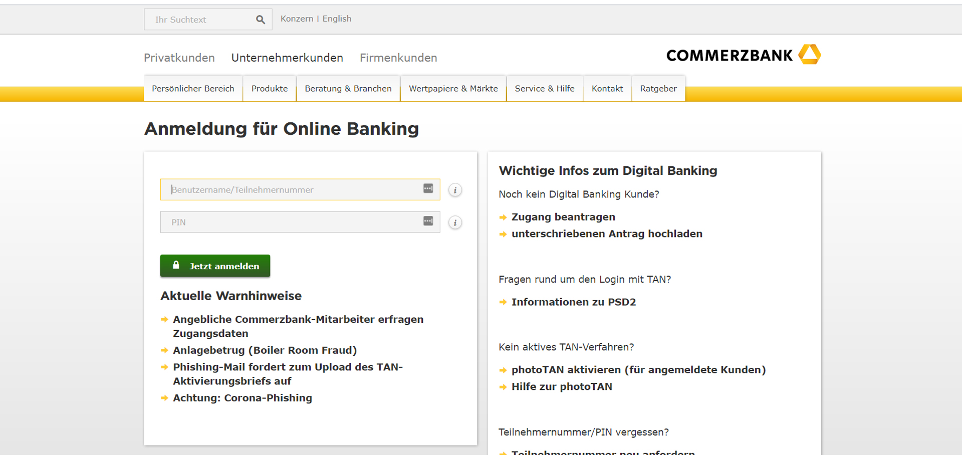Open Persönlicher Bereich tab

(193, 88)
